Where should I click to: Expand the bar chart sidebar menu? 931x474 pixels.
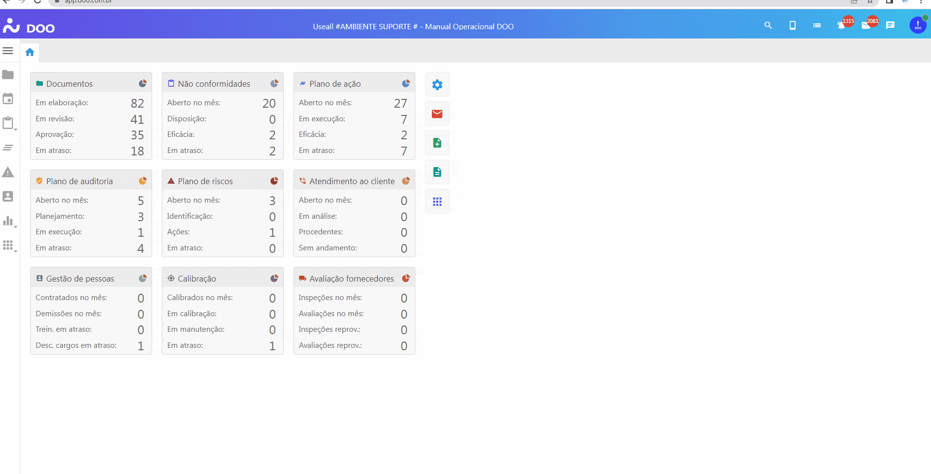(8, 221)
